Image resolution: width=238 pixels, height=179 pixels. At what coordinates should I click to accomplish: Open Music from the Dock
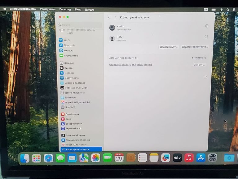tap(189, 158)
